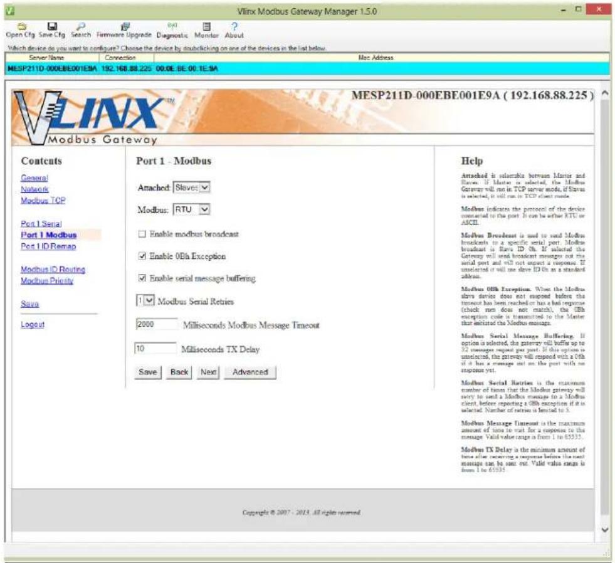Open the Diagnostic tool

(x=172, y=30)
